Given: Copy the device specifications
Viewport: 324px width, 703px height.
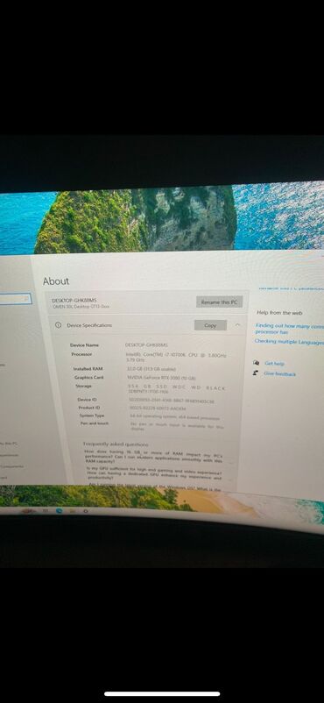Looking at the screenshot, I should click(x=210, y=325).
